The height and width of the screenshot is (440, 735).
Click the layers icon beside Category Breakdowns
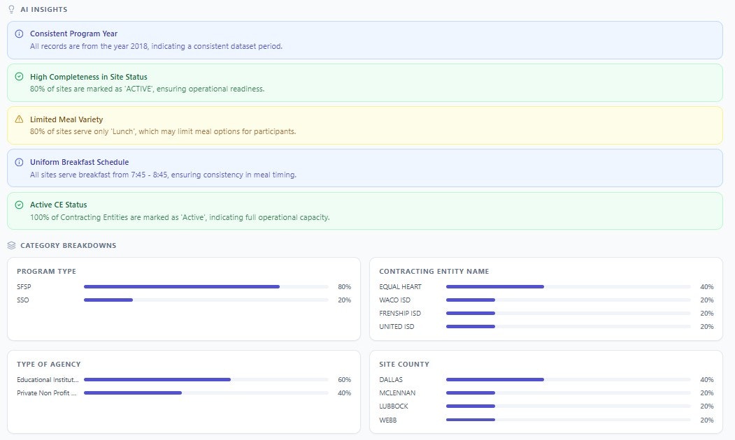[x=12, y=245]
